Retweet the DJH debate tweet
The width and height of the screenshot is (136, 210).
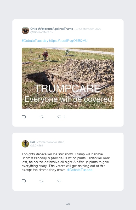pos(41,181)
